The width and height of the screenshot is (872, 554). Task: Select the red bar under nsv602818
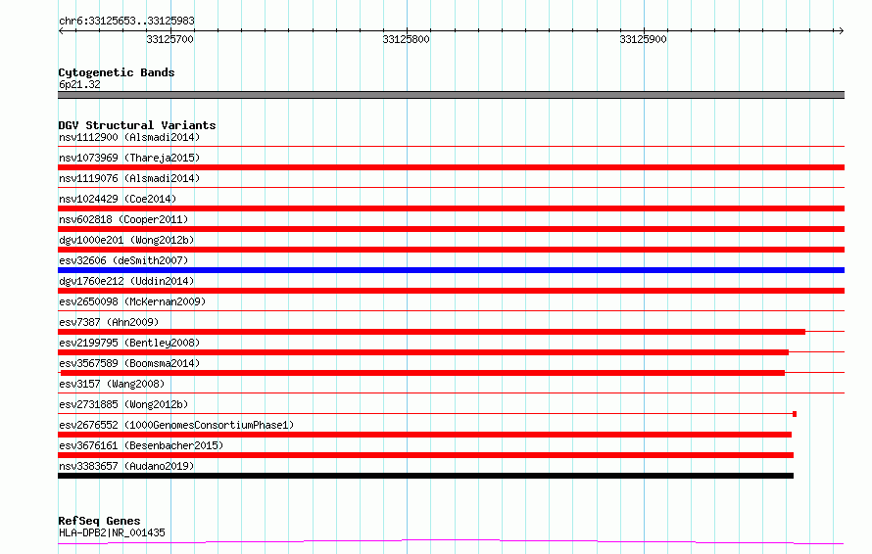[x=451, y=229]
